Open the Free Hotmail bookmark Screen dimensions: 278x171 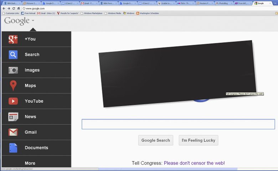pos(28,13)
